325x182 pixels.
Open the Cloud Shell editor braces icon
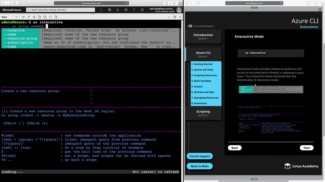pos(51,17)
